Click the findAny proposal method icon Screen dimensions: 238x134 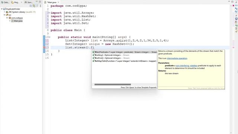[93, 55]
